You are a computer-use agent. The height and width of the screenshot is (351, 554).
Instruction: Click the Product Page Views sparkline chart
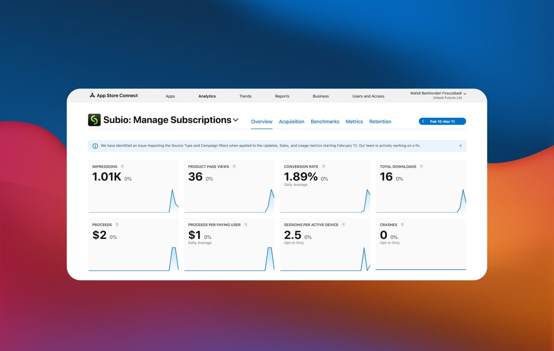(x=229, y=201)
